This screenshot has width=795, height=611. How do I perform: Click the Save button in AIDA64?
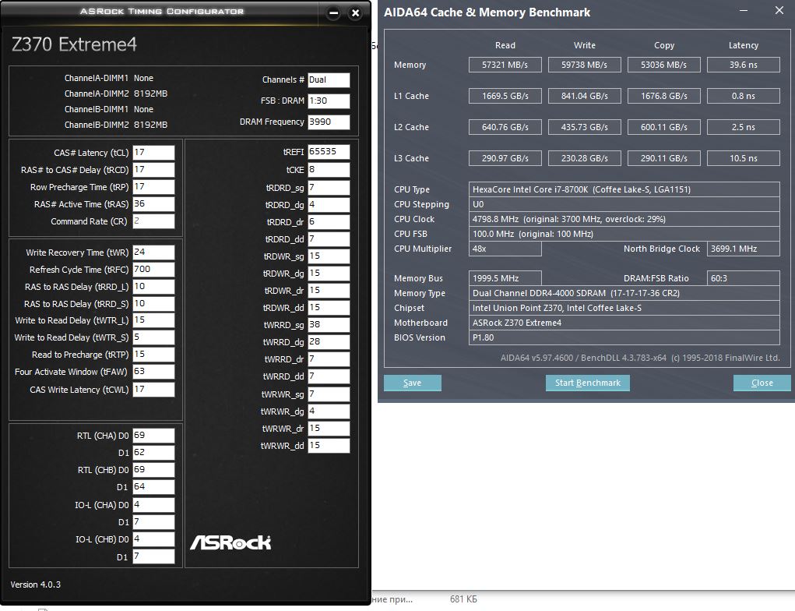point(412,383)
